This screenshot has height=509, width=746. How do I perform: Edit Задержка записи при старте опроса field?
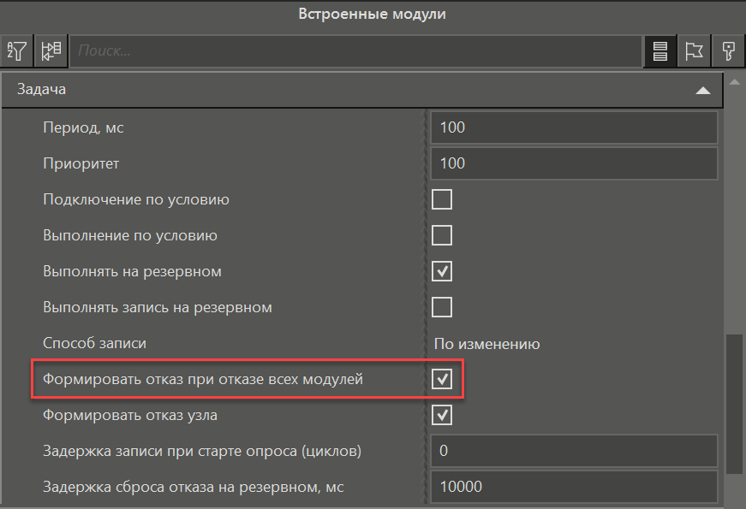pyautogui.click(x=574, y=451)
